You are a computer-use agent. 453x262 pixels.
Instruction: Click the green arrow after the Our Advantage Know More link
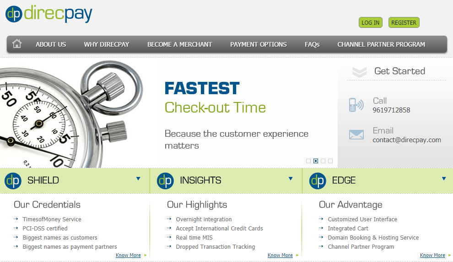[x=449, y=255]
